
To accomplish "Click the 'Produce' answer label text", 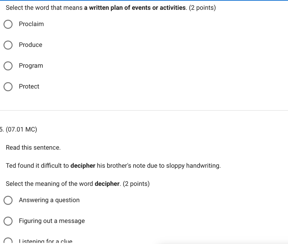I will click(30, 45).
